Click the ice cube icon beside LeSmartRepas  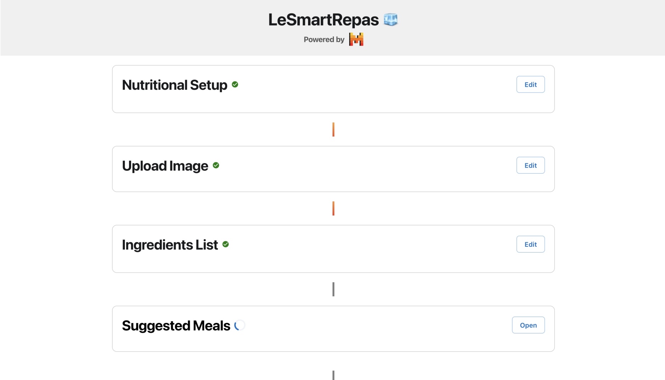[x=390, y=19]
